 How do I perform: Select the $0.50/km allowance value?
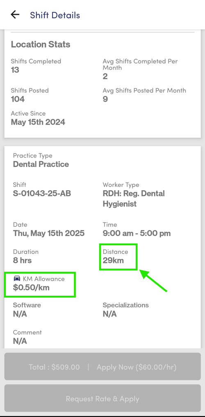(x=31, y=287)
